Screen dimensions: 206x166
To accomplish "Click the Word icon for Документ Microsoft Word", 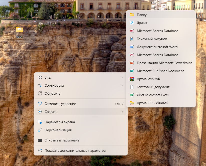I will pyautogui.click(x=132, y=47).
